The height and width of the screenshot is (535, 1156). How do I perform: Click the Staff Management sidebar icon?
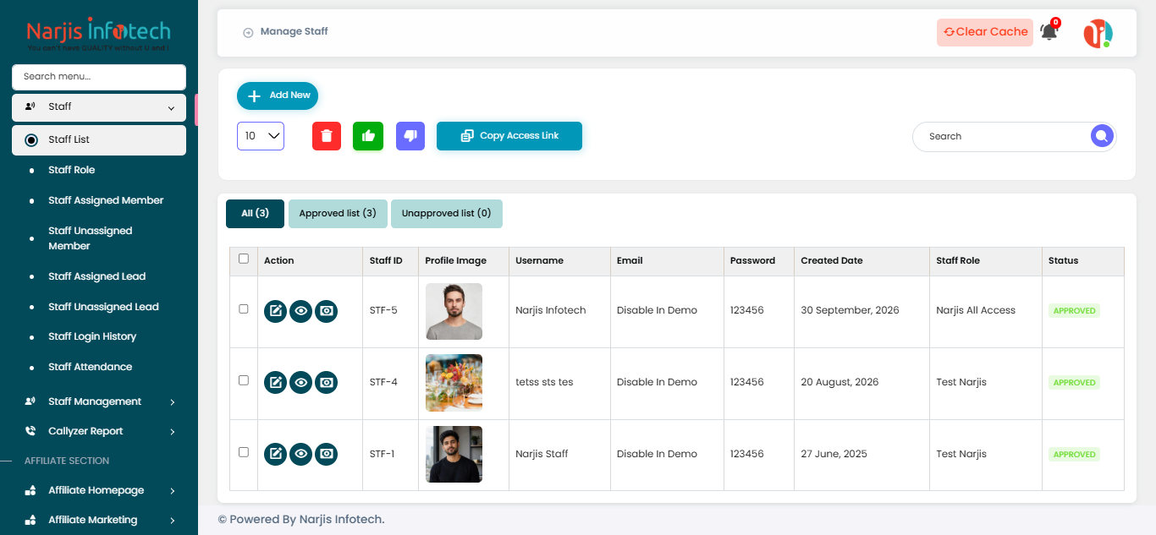[30, 401]
